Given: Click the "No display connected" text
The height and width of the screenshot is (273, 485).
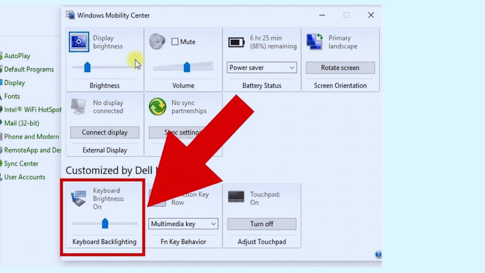Looking at the screenshot, I should tap(108, 107).
